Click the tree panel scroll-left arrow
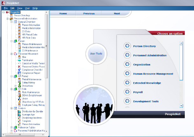The width and height of the screenshot is (194, 137). click(3, 134)
